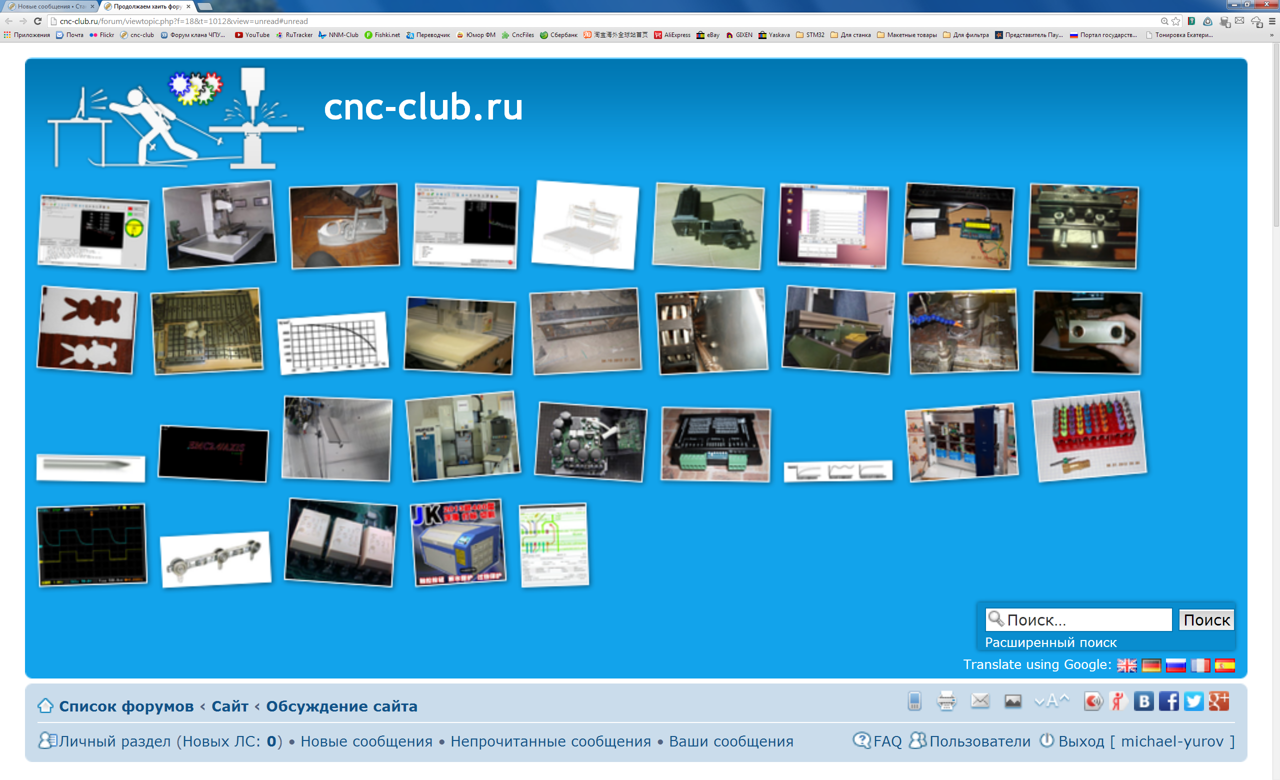
Task: Click the mobile phone view icon
Action: pos(914,701)
